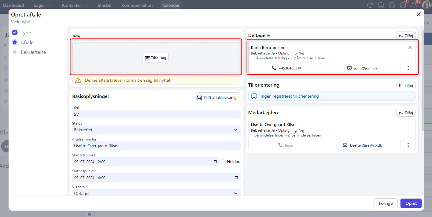Expand the Status dropdown
The height and width of the screenshot is (217, 432).
(x=156, y=130)
